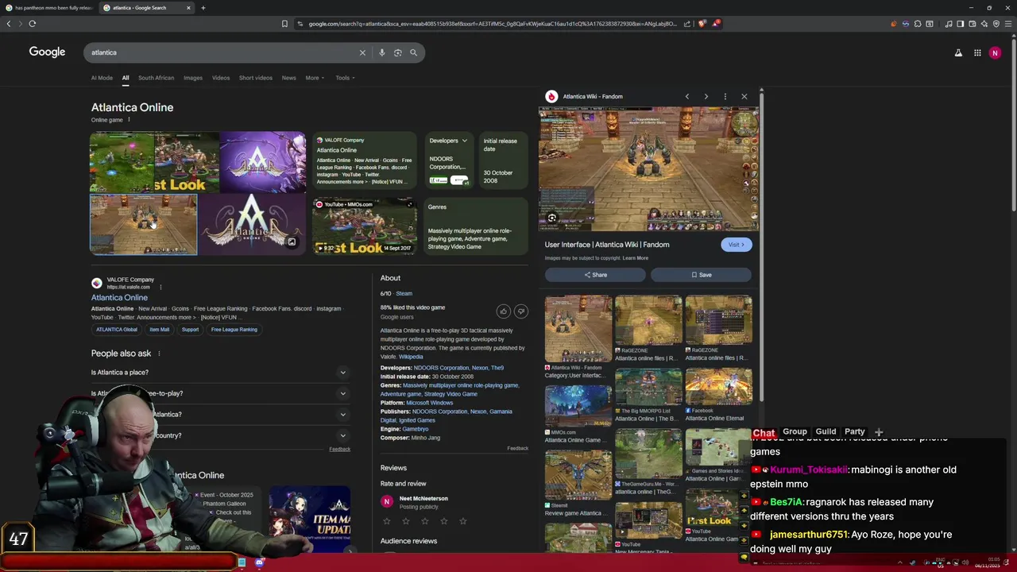This screenshot has height=572, width=1017.
Task: Click the Learn More copyright link
Action: tap(636, 258)
